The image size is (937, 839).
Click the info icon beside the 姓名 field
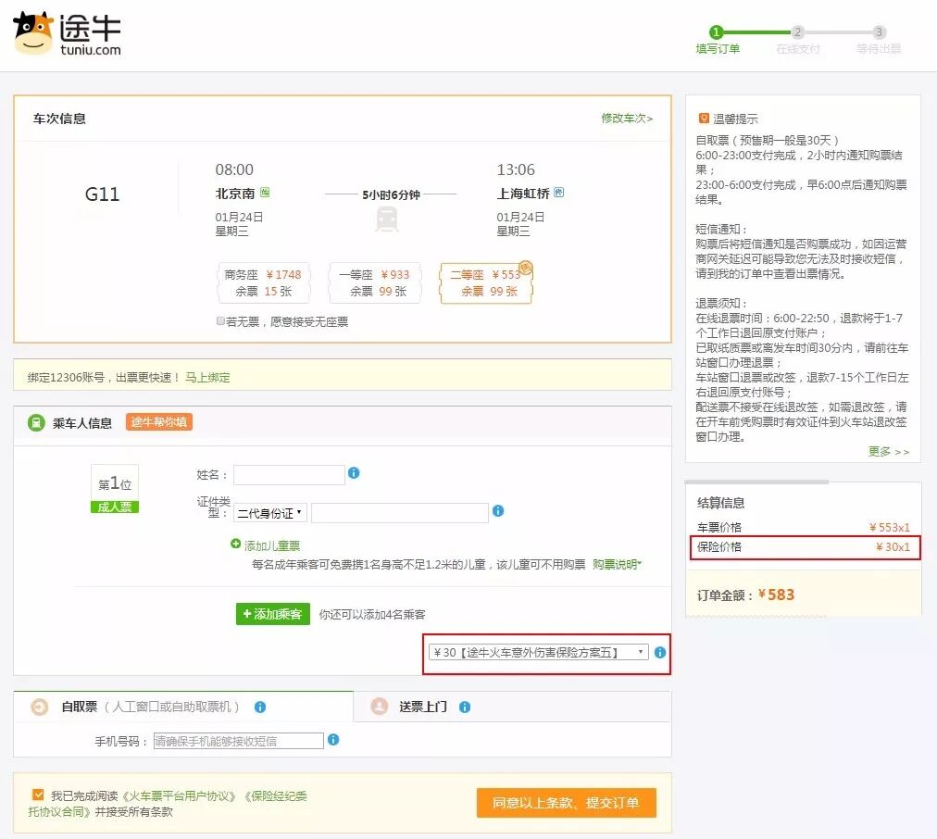(355, 473)
